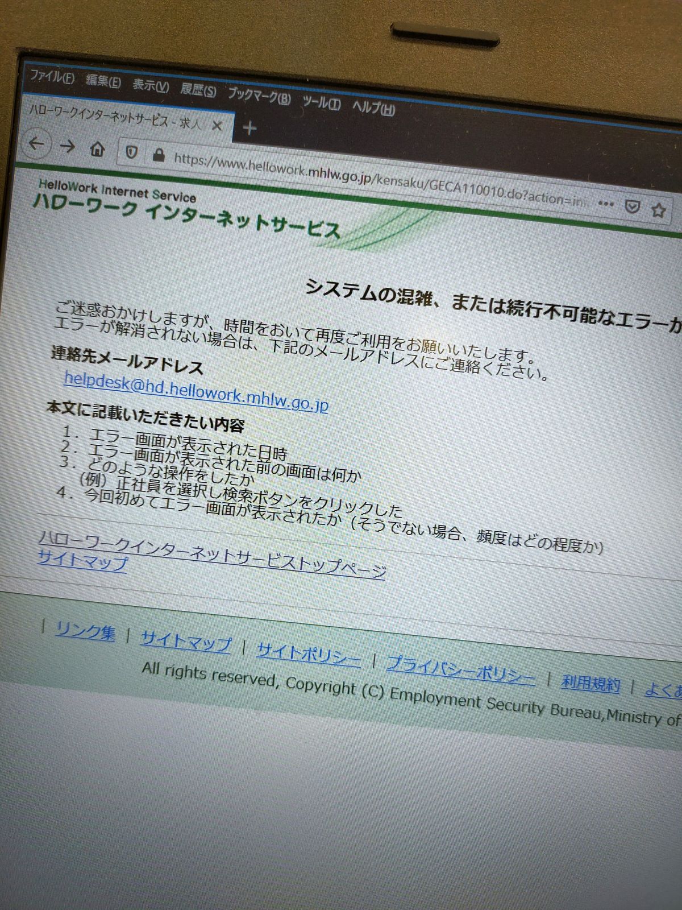Open footer サイトポリシー link
Viewport: 682px width, 910px height.
[x=309, y=655]
